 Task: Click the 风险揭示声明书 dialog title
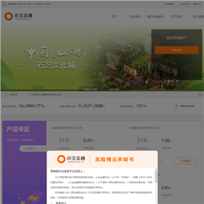(114, 160)
